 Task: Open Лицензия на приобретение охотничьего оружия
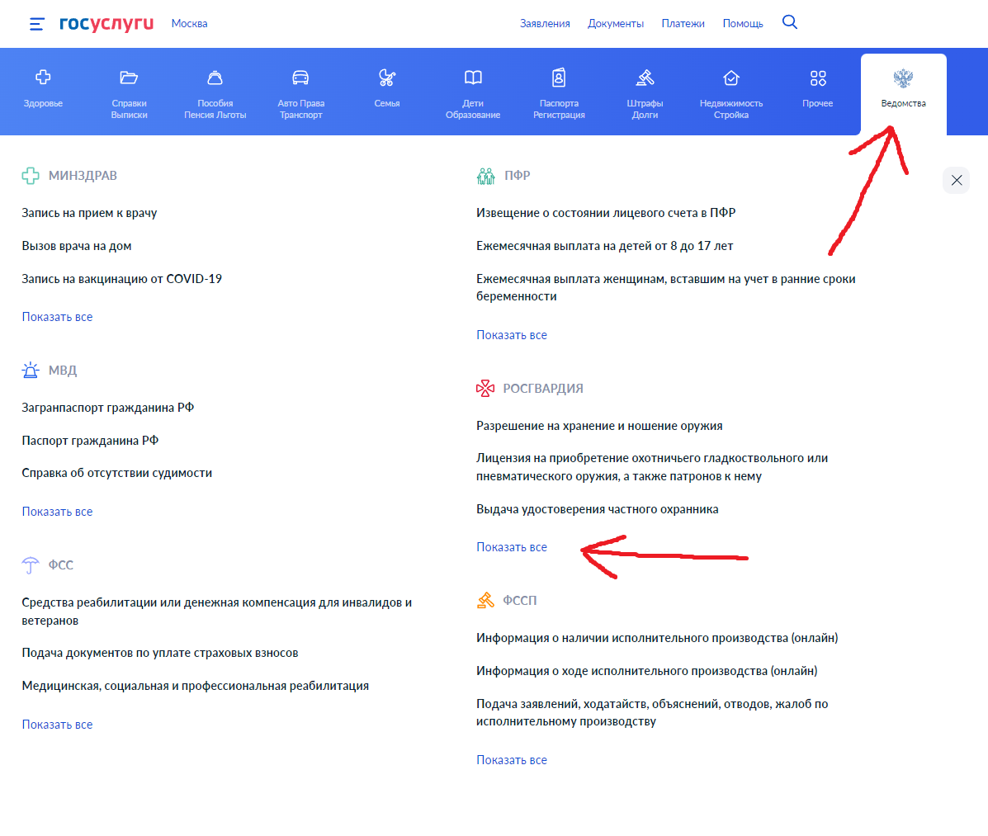pos(652,467)
